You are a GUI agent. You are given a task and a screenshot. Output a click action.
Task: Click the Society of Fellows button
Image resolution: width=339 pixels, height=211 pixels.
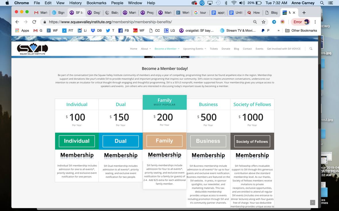click(252, 141)
